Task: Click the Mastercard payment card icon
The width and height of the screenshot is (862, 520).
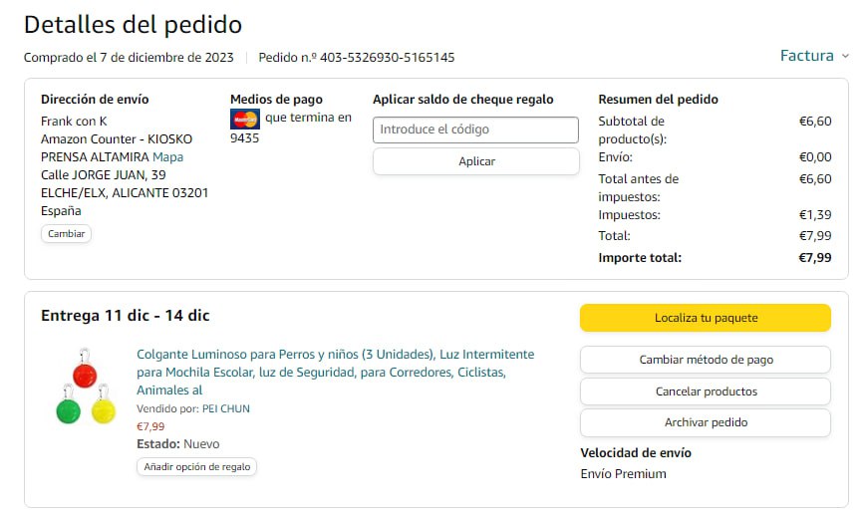Action: pyautogui.click(x=244, y=120)
